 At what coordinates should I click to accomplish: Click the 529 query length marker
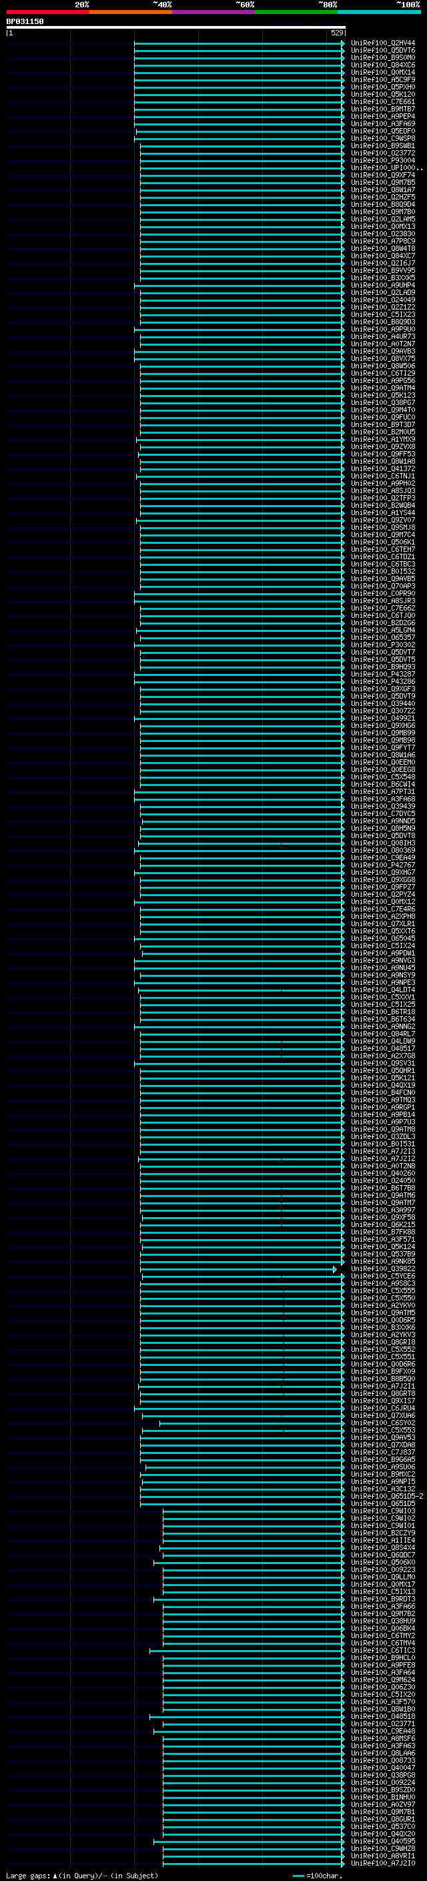click(x=336, y=33)
